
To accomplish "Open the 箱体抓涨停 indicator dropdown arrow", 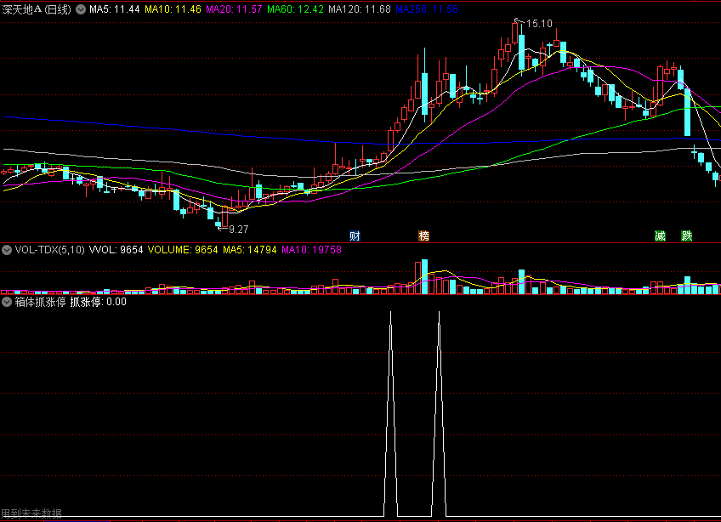I will (x=7, y=302).
